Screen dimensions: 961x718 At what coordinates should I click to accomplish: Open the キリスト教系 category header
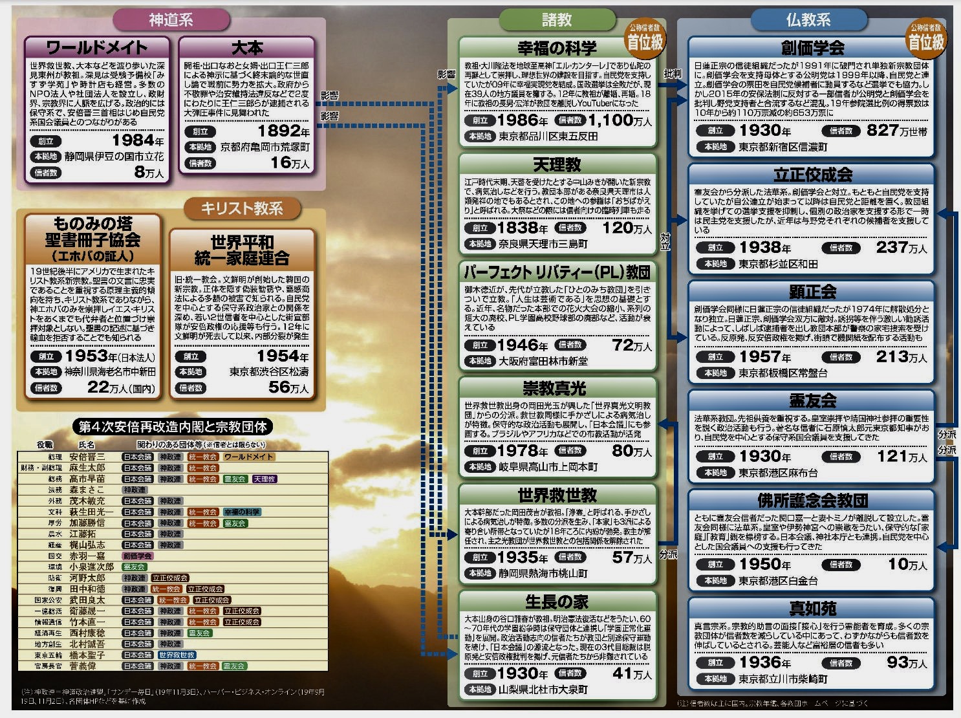tap(242, 208)
